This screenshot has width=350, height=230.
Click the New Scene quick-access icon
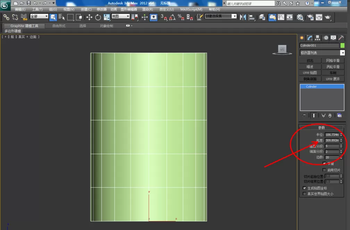point(16,3)
